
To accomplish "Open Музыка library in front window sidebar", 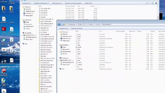I will click(65, 54).
